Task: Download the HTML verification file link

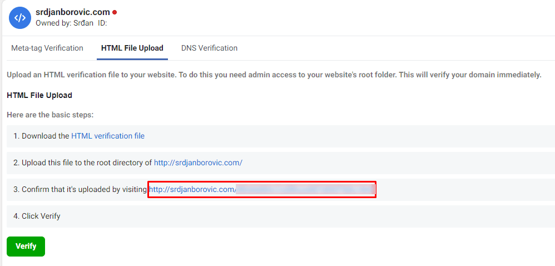Action: 108,136
